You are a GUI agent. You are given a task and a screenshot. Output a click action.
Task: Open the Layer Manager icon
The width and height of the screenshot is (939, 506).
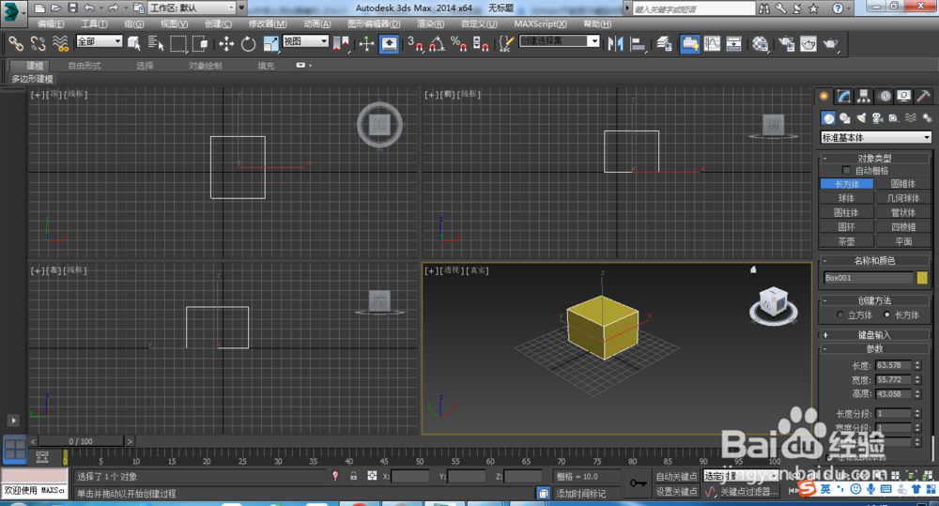[x=664, y=44]
